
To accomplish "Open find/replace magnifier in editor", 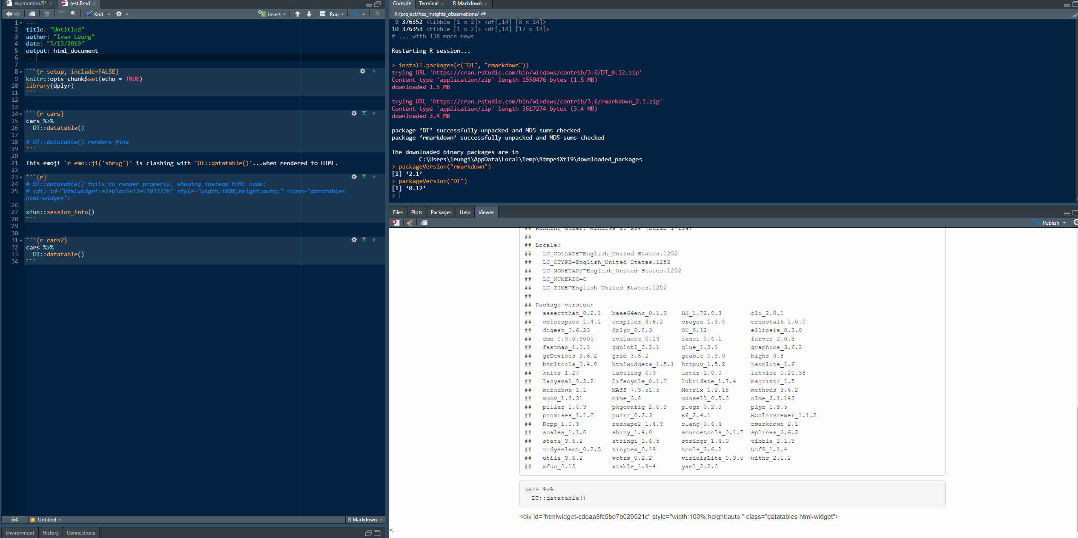I will 74,14.
